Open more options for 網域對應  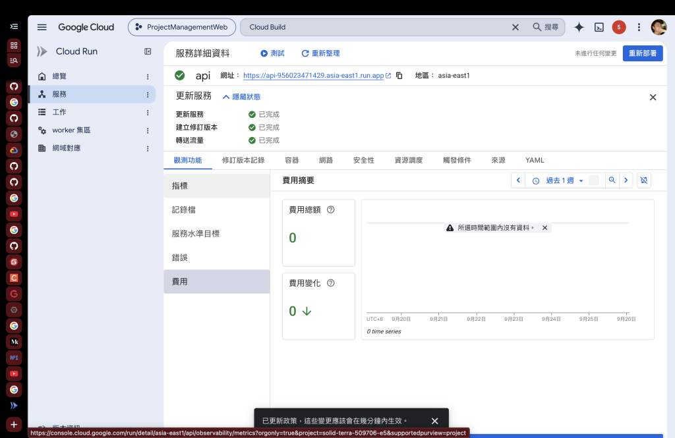point(148,148)
